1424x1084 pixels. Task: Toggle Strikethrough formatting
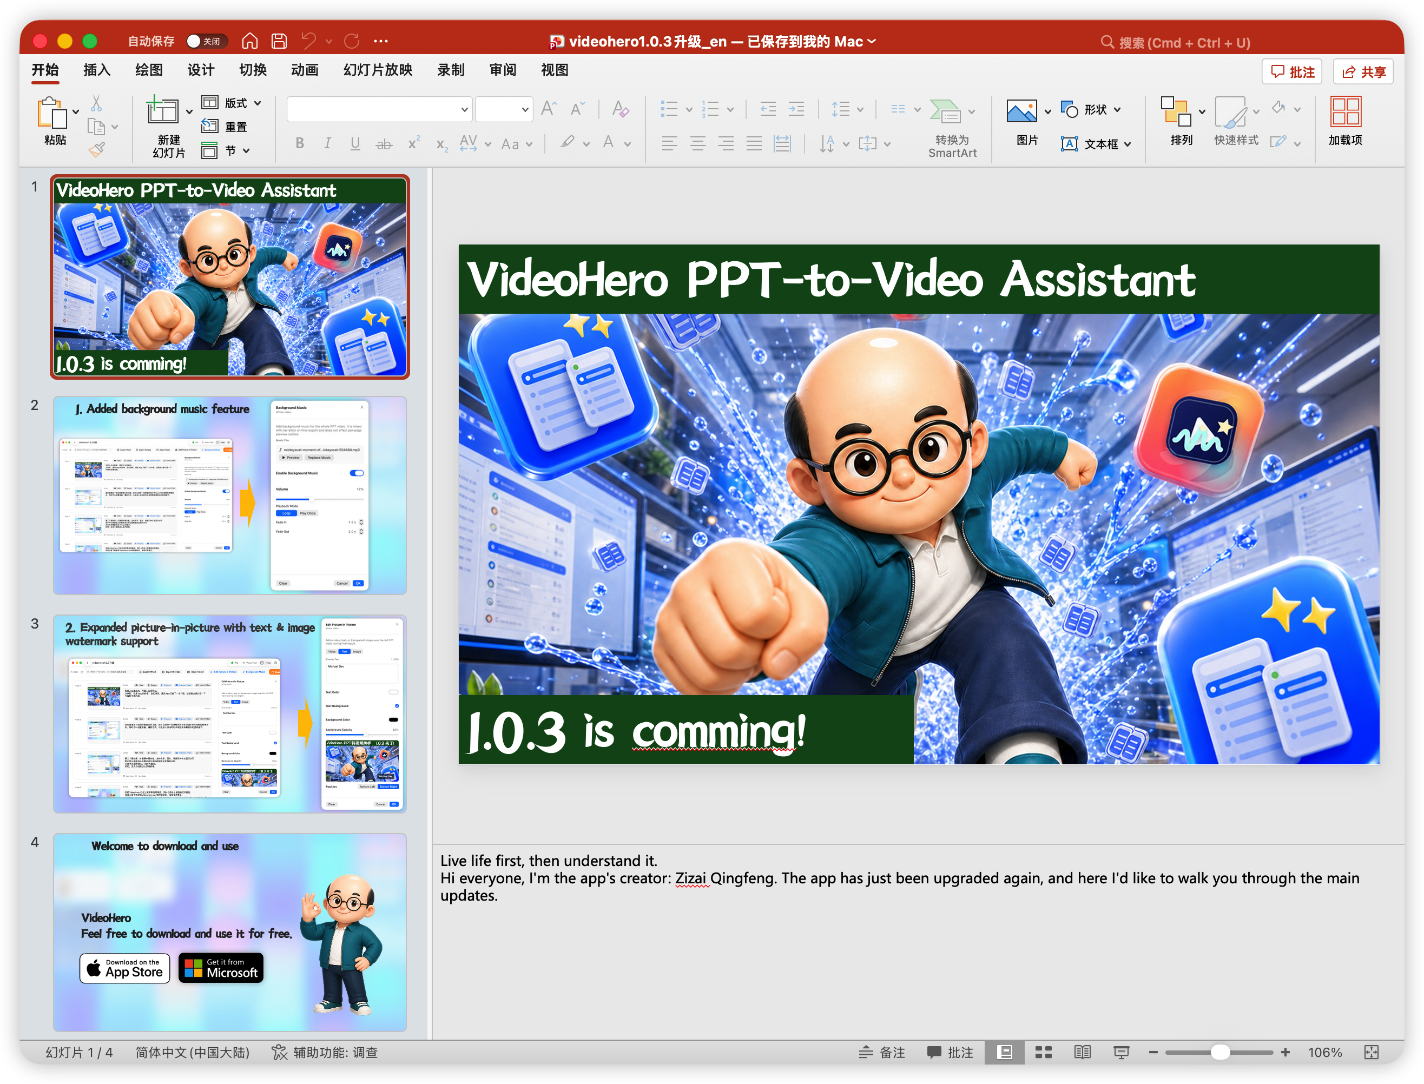(x=384, y=144)
